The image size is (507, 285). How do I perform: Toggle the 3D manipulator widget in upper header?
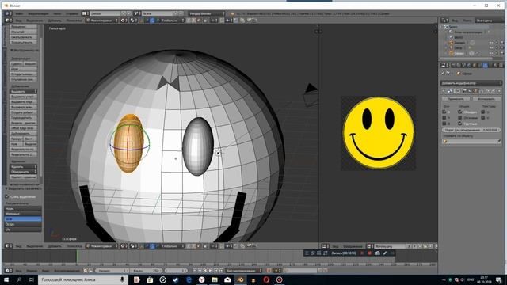pyautogui.click(x=141, y=21)
